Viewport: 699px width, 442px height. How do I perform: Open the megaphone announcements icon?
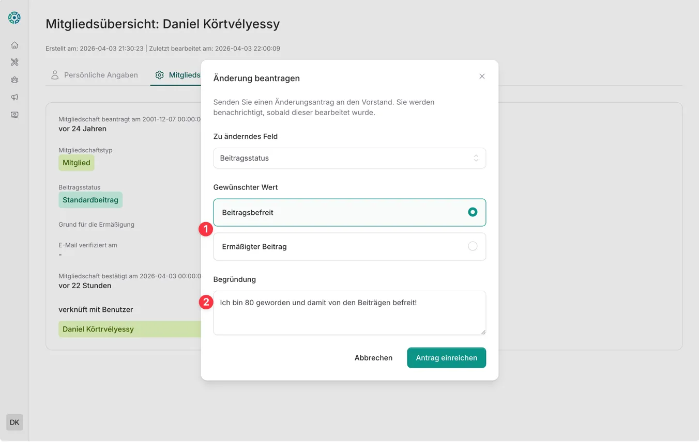(x=14, y=97)
